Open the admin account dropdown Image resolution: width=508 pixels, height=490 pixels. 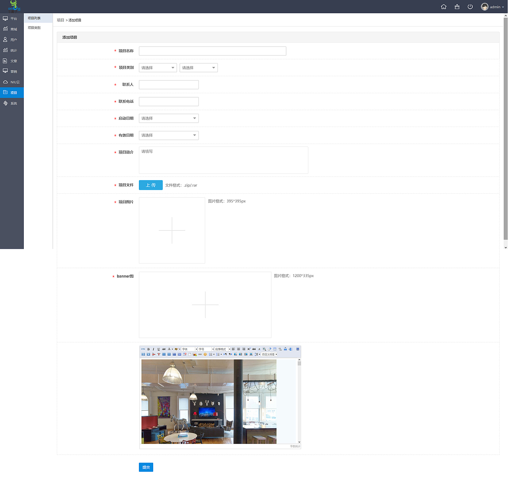pyautogui.click(x=493, y=7)
